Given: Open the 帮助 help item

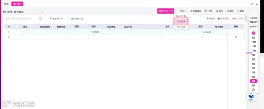Looking at the screenshot, I should (230, 11).
